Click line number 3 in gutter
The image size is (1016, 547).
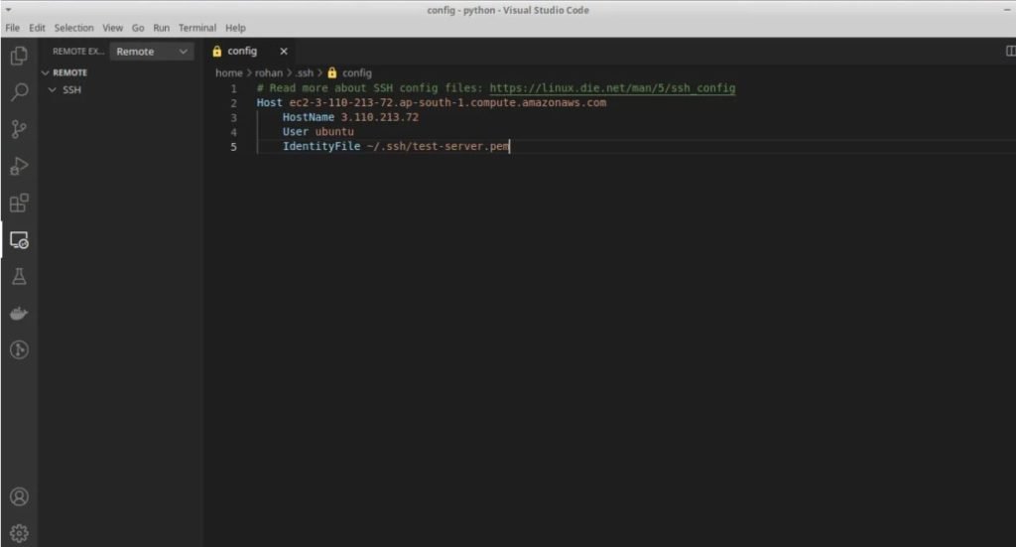(x=233, y=117)
